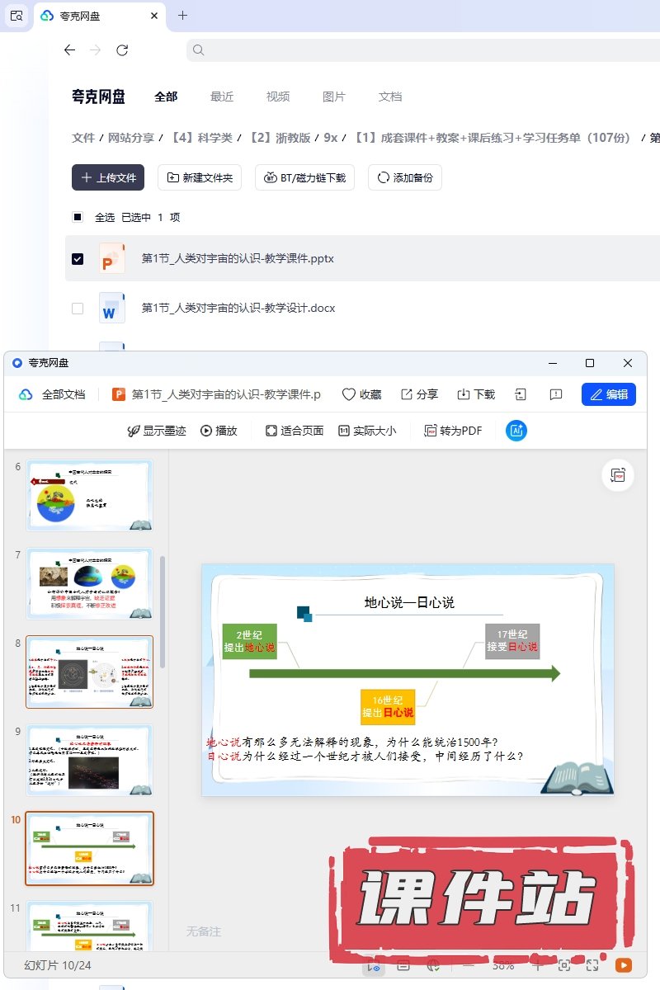Click the fit-to-window icon in status bar
Screen dimensions: 660x990
(x=564, y=964)
